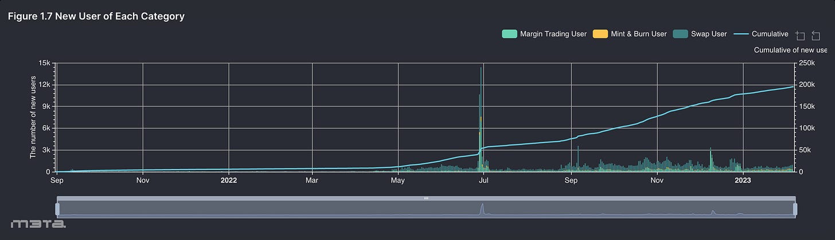The width and height of the screenshot is (835, 240).
Task: Click the '9k' left axis value
Action: (x=47, y=107)
